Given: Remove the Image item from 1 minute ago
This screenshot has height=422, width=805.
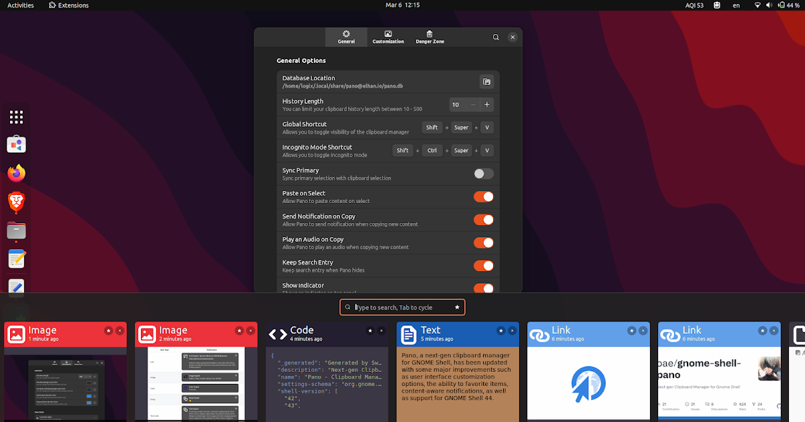Looking at the screenshot, I should tap(119, 330).
